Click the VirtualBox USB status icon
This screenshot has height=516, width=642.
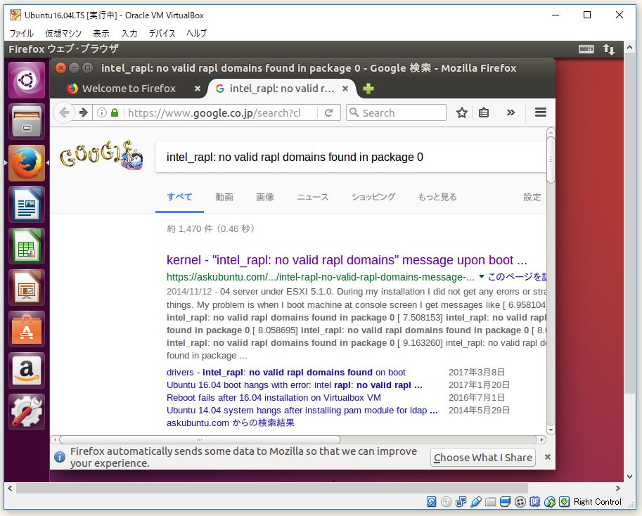(x=476, y=502)
